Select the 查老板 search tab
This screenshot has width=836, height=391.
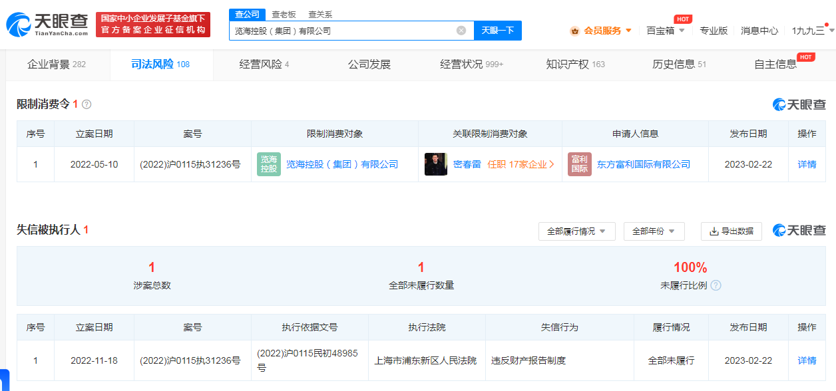pos(284,14)
